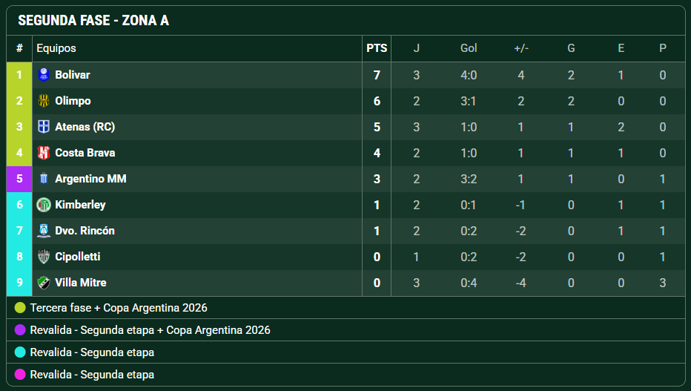Click the Villa Mitre crest icon
691x391 pixels.
44,283
